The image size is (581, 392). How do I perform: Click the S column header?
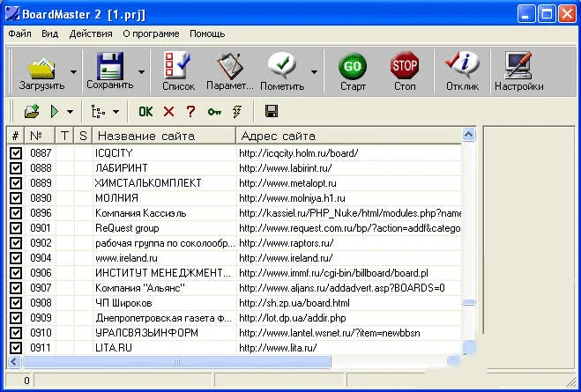pos(83,136)
